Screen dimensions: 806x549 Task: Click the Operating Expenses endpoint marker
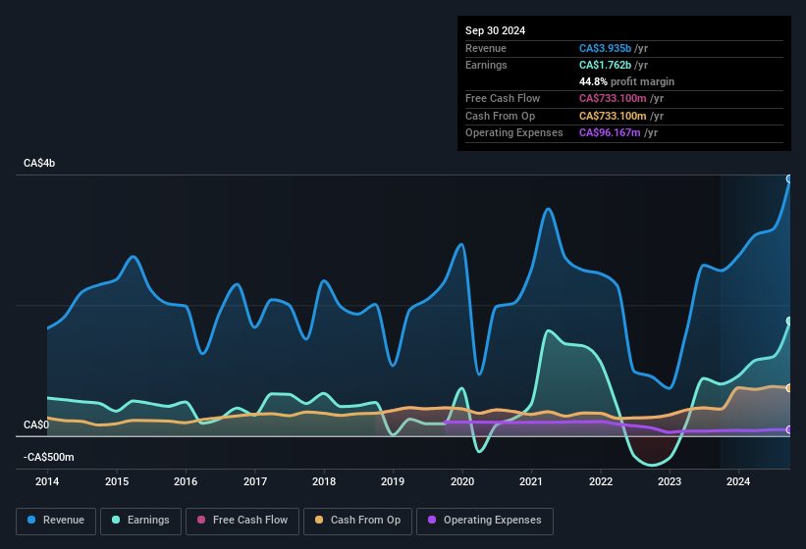(789, 429)
